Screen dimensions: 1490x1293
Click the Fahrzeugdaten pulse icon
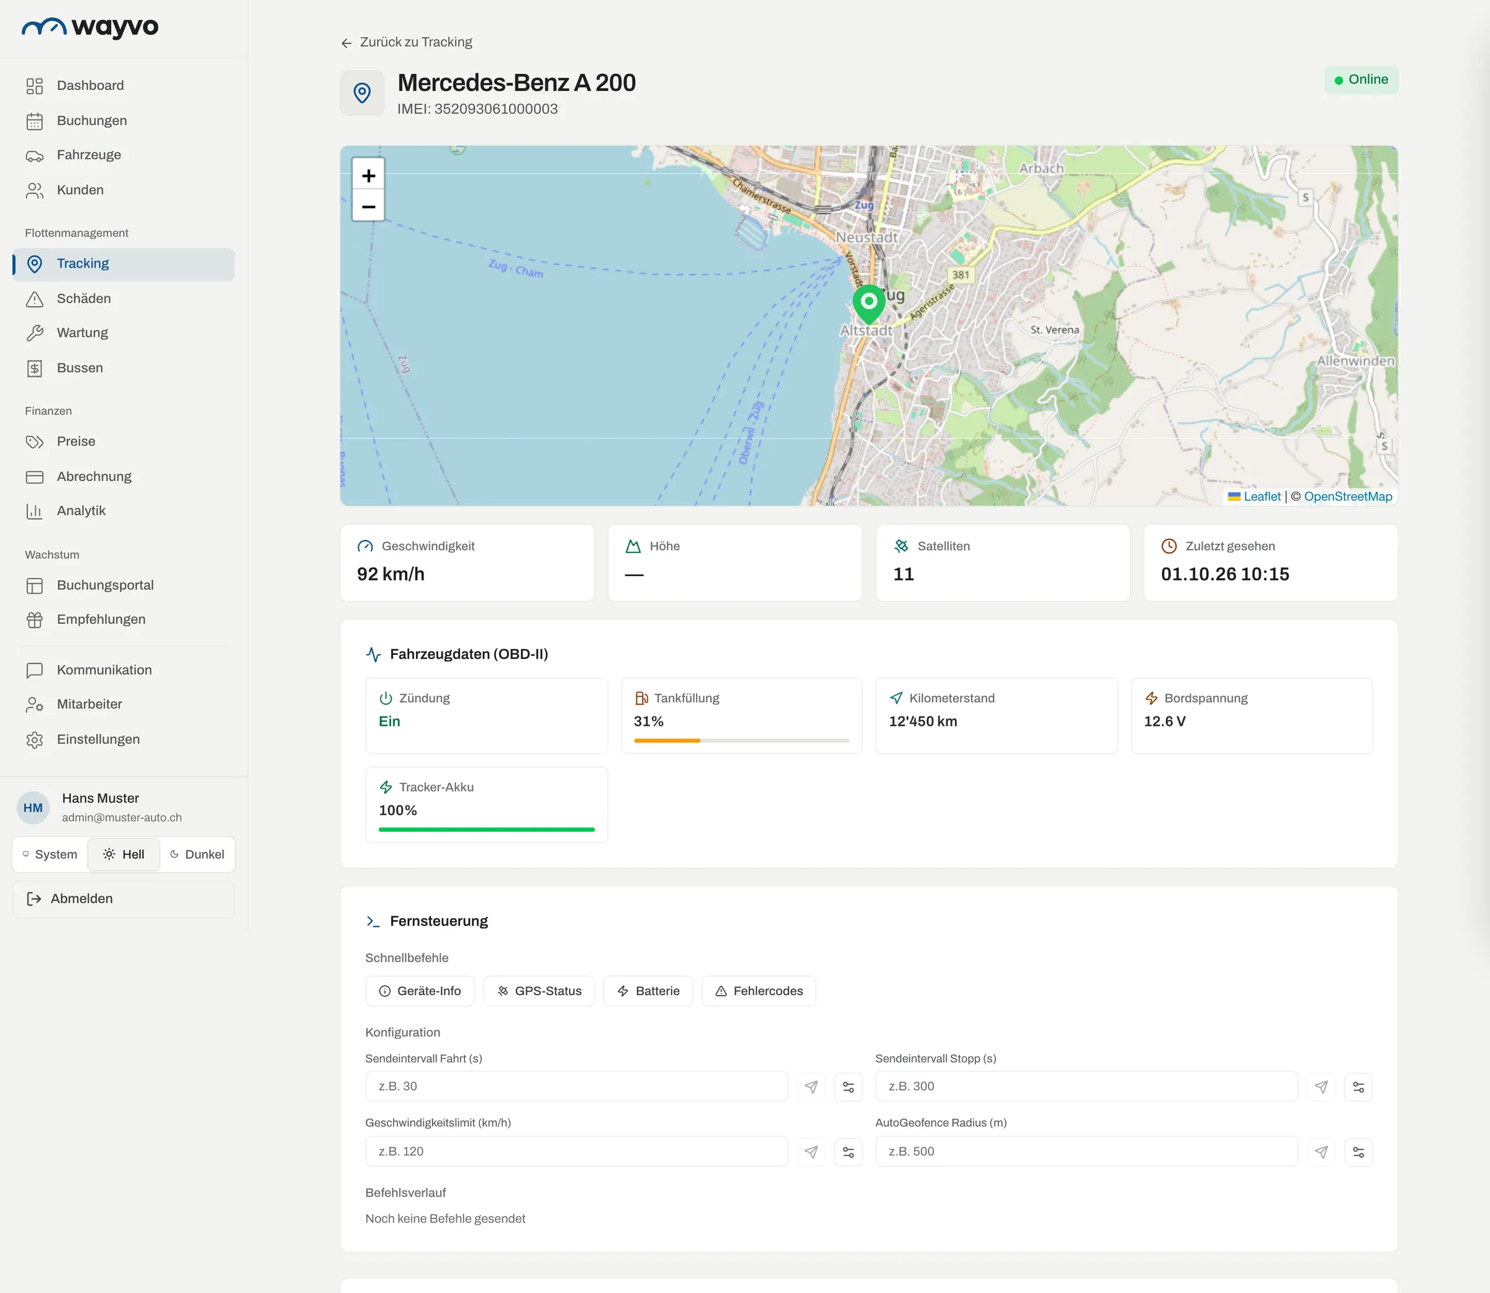373,654
